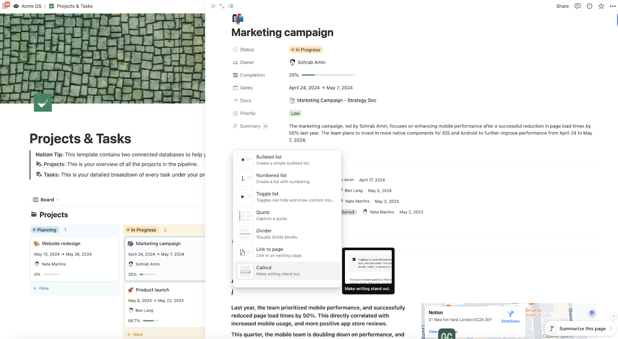This screenshot has height=339, width=618.
Task: Click the Bulleted list block icon
Action: point(245,160)
